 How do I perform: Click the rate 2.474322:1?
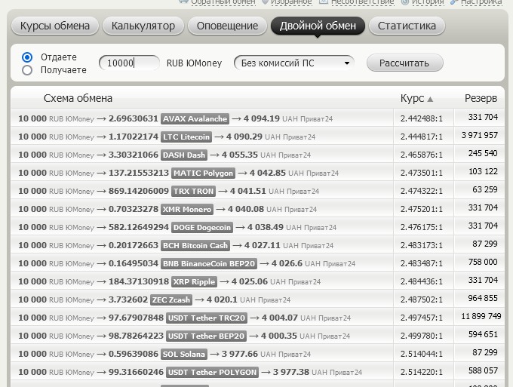[x=422, y=191]
